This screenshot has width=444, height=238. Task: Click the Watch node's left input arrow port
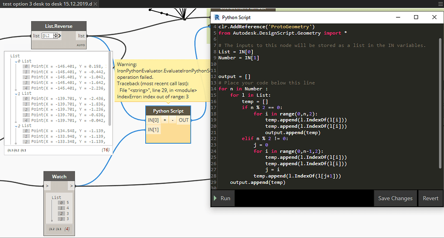[47, 186]
